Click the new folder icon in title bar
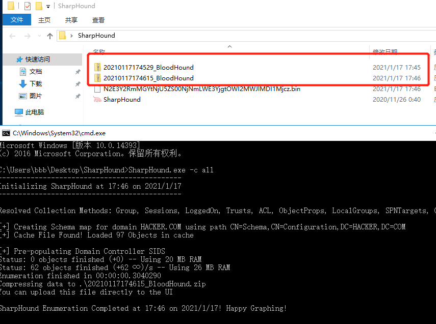The image size is (436, 324). click(39, 6)
